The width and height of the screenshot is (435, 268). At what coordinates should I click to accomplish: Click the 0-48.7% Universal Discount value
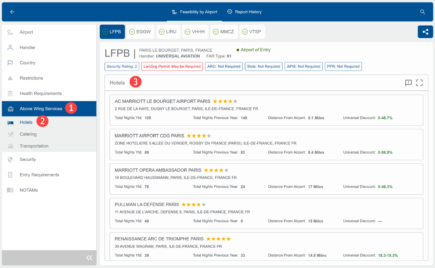(385, 118)
